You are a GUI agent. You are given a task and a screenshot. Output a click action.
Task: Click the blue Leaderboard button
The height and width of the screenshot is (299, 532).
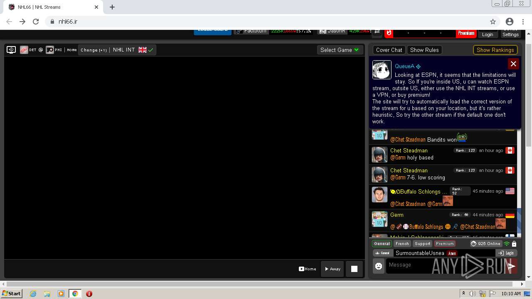click(213, 32)
